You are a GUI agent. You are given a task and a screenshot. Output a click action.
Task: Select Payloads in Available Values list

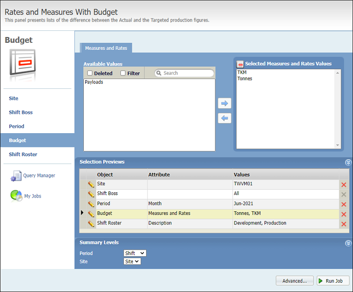[x=94, y=82]
